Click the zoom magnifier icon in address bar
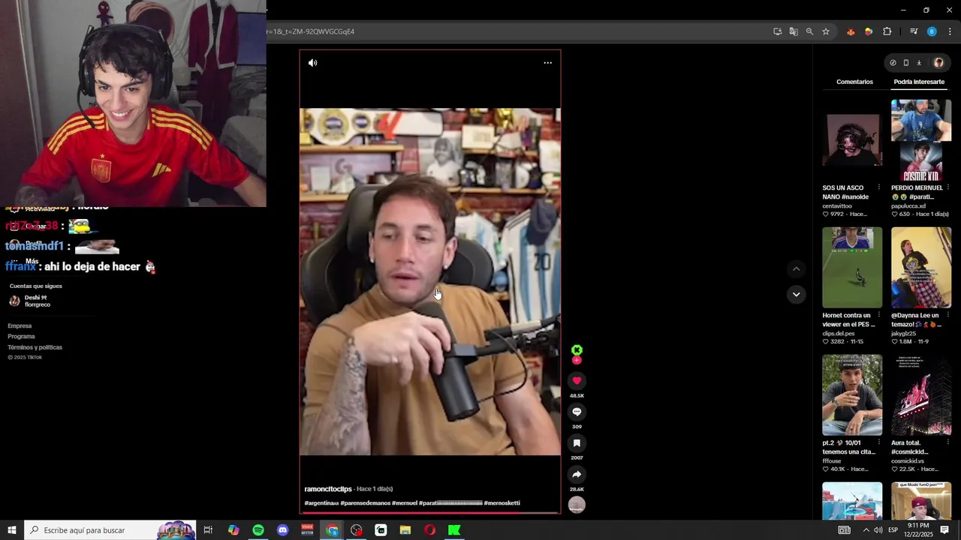The height and width of the screenshot is (540, 961). click(x=809, y=31)
